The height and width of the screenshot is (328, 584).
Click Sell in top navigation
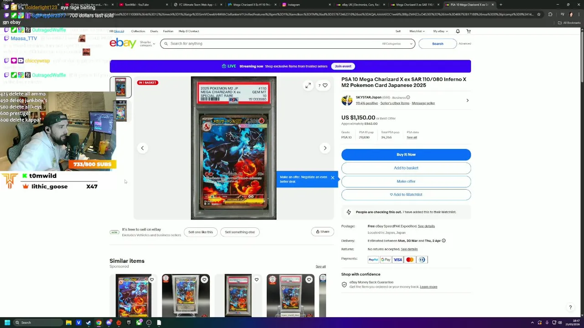(x=398, y=31)
